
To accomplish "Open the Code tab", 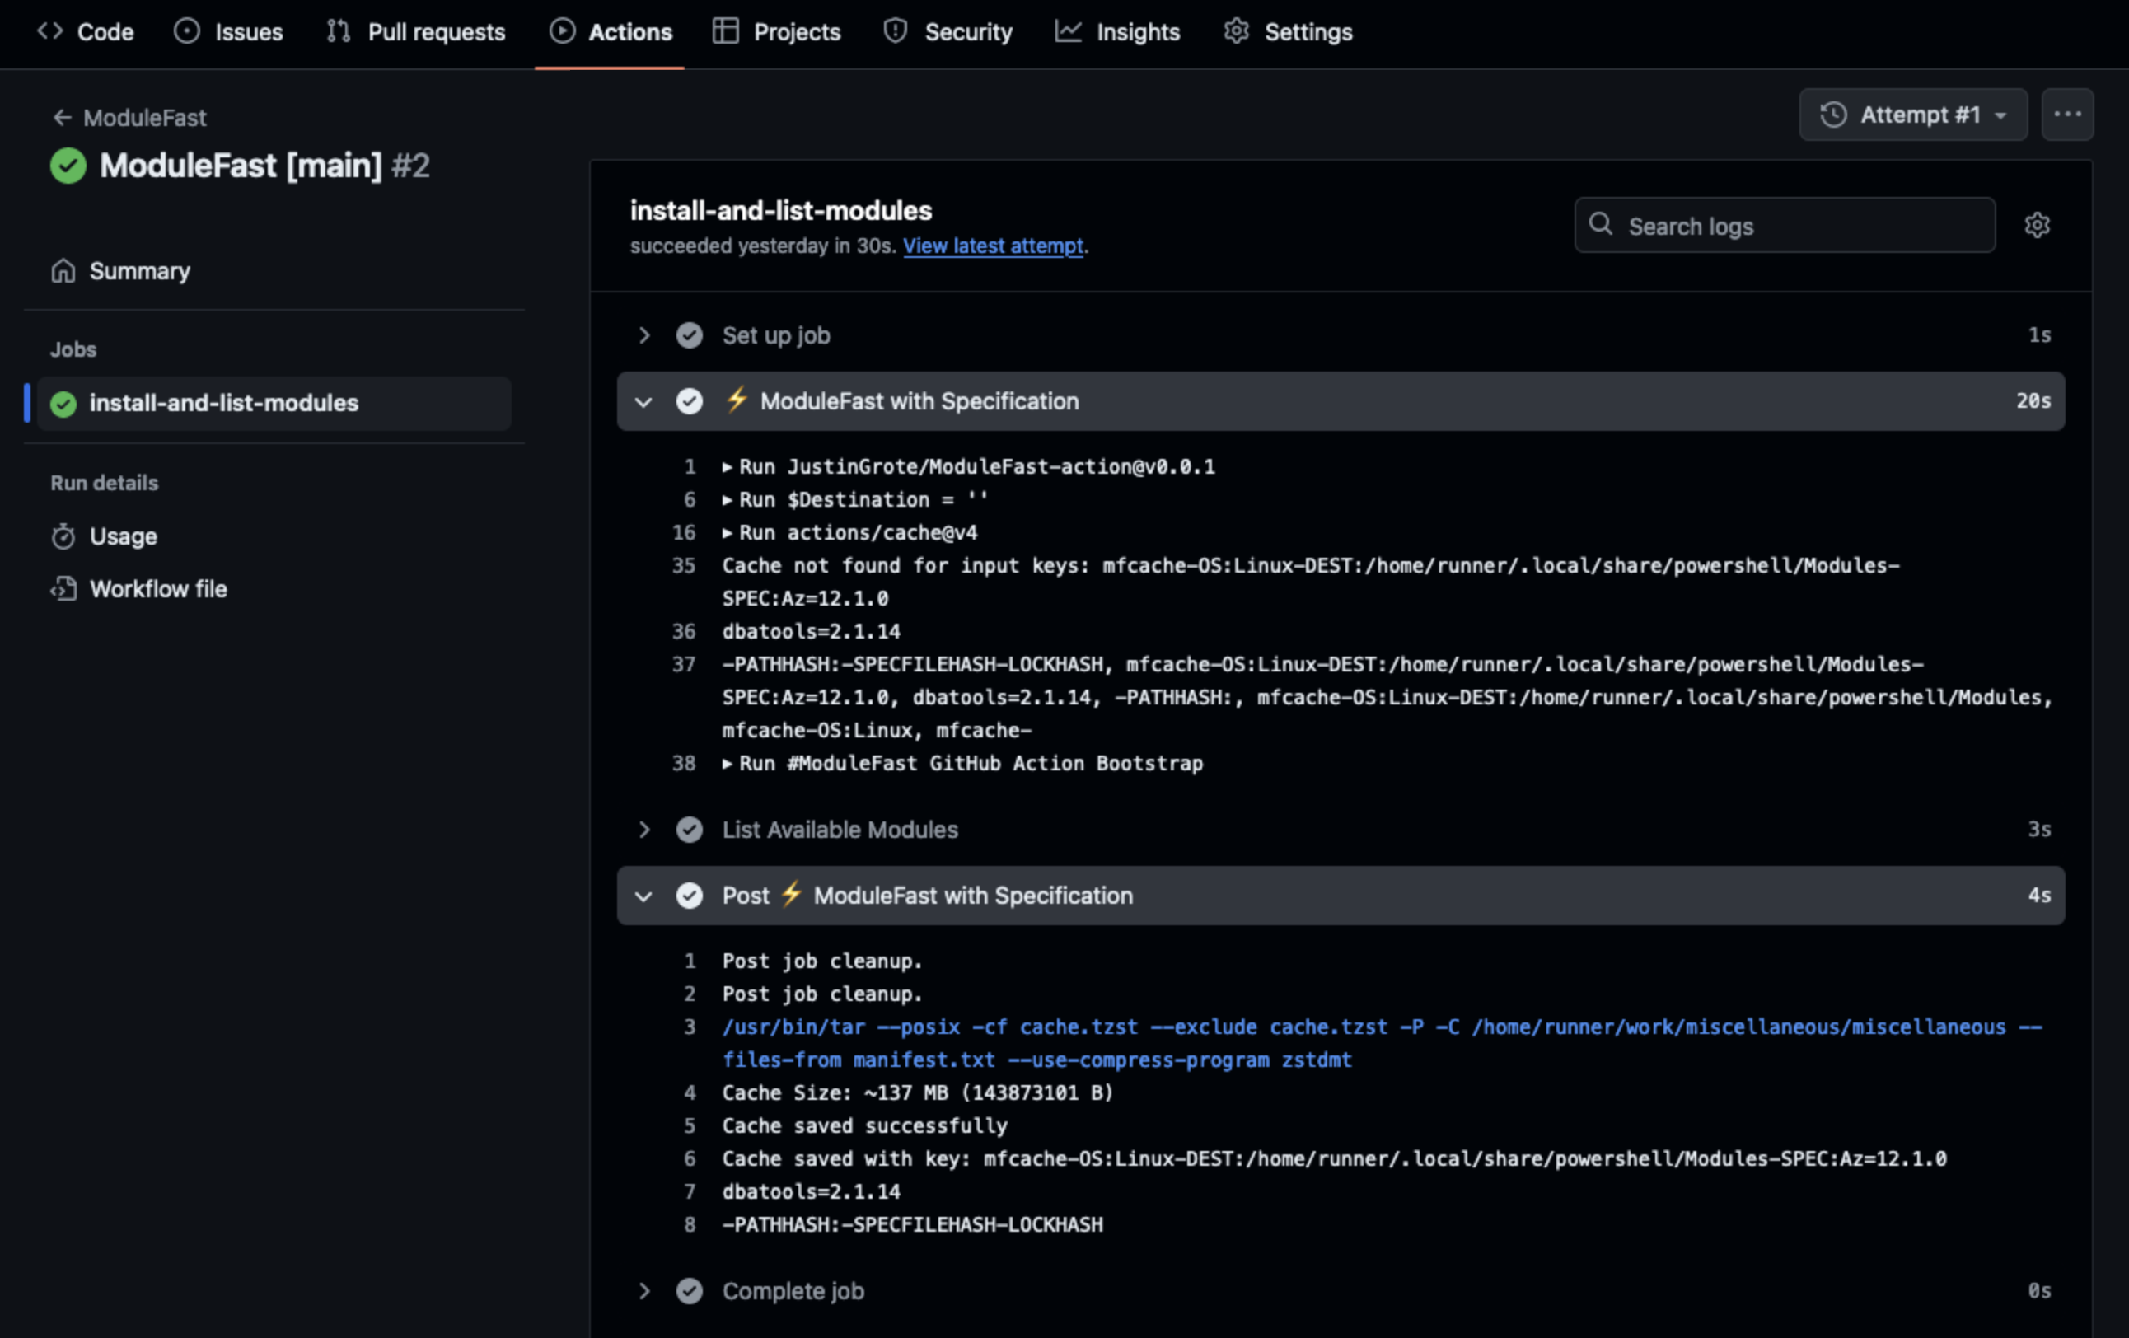I will point(85,32).
